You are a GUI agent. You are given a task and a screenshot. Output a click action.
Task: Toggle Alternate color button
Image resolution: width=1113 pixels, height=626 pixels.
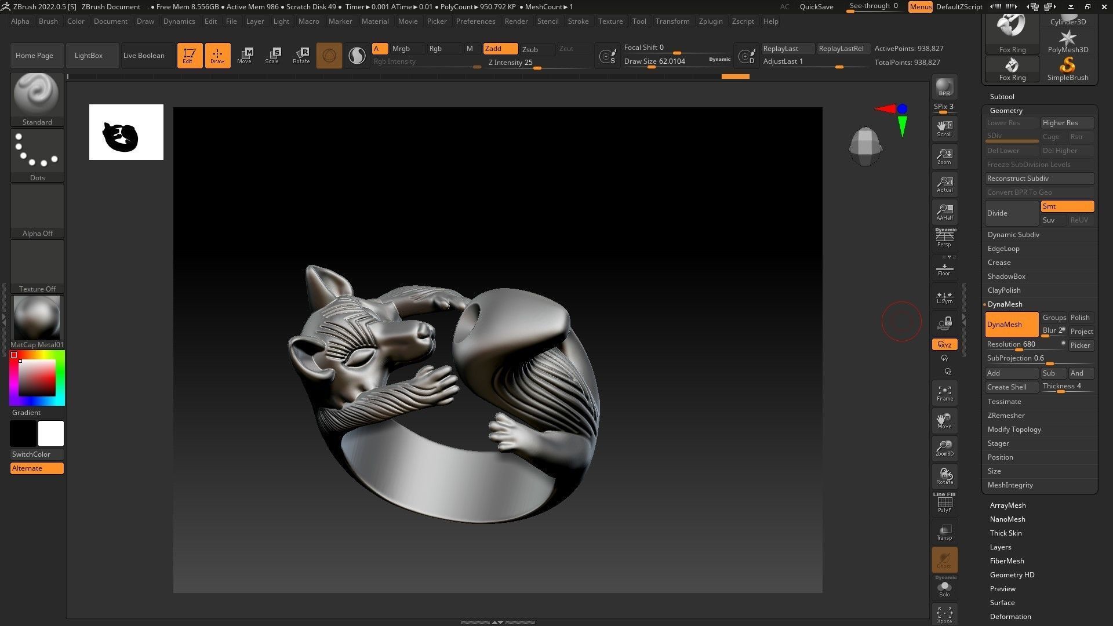click(x=37, y=468)
